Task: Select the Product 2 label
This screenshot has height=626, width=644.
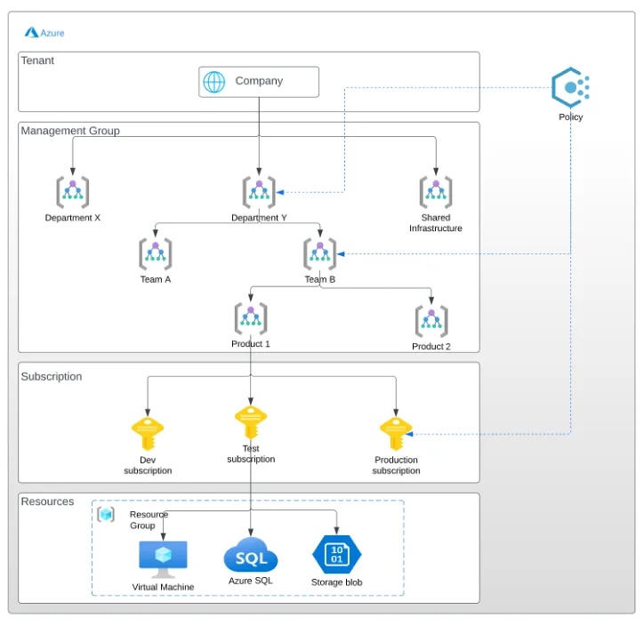Action: [x=431, y=347]
